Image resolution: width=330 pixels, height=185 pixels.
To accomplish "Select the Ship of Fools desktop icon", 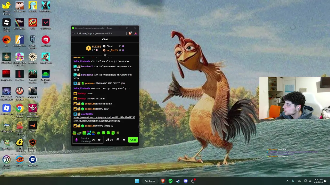I will [x=46, y=58].
